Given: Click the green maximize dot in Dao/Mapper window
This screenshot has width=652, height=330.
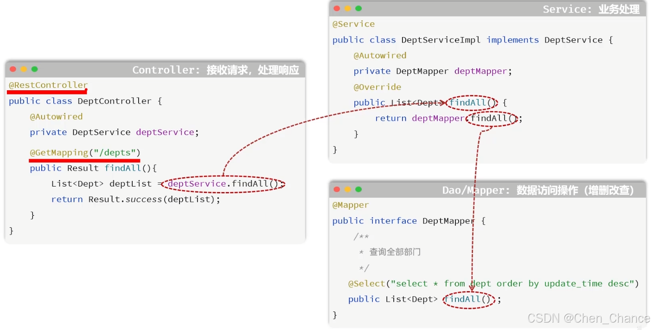Looking at the screenshot, I should tap(358, 189).
